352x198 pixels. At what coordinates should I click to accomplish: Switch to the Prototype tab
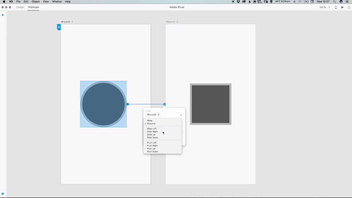coord(33,7)
